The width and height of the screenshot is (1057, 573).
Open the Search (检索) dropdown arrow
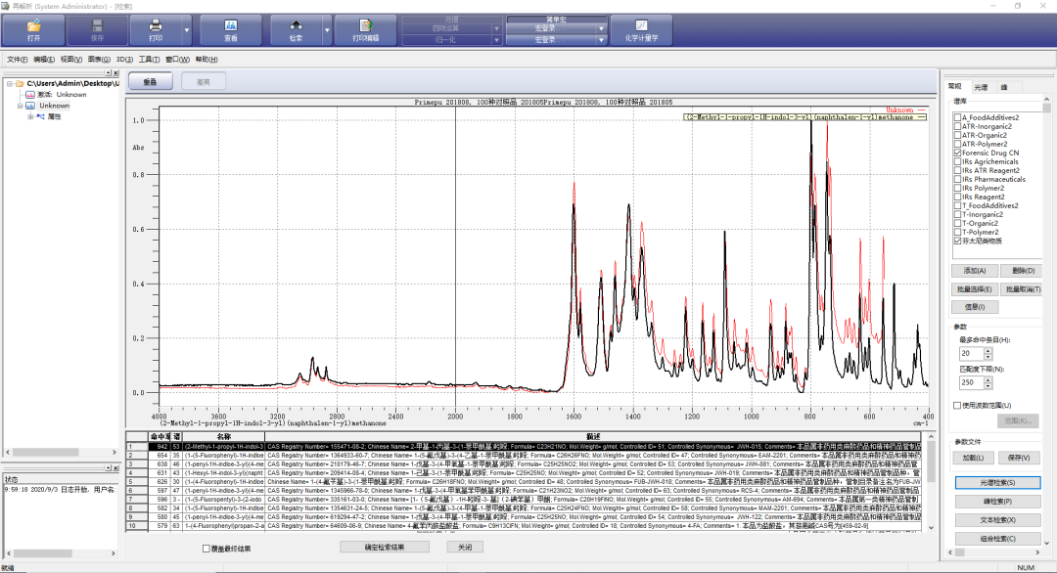[x=325, y=31]
